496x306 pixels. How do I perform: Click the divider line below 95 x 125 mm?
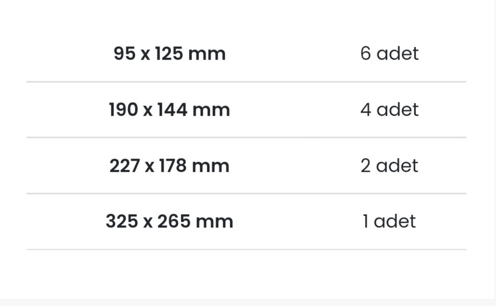246,82
